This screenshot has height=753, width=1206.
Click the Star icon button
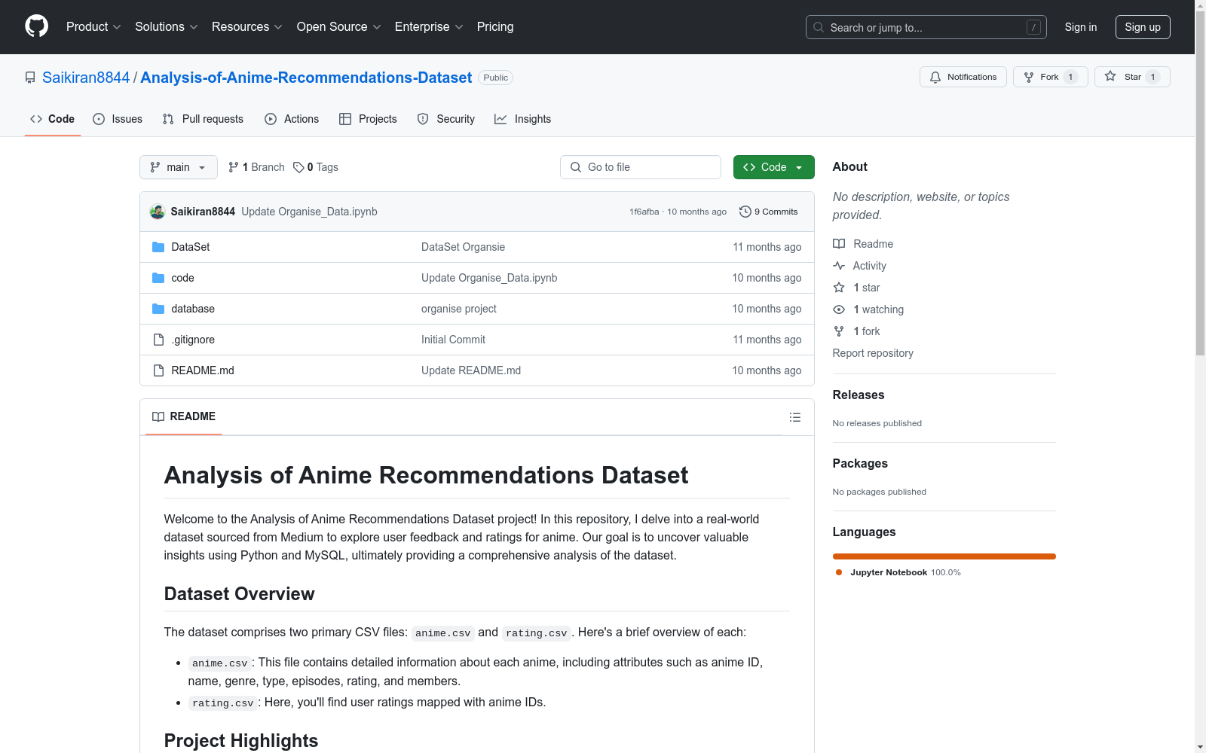pyautogui.click(x=1110, y=76)
